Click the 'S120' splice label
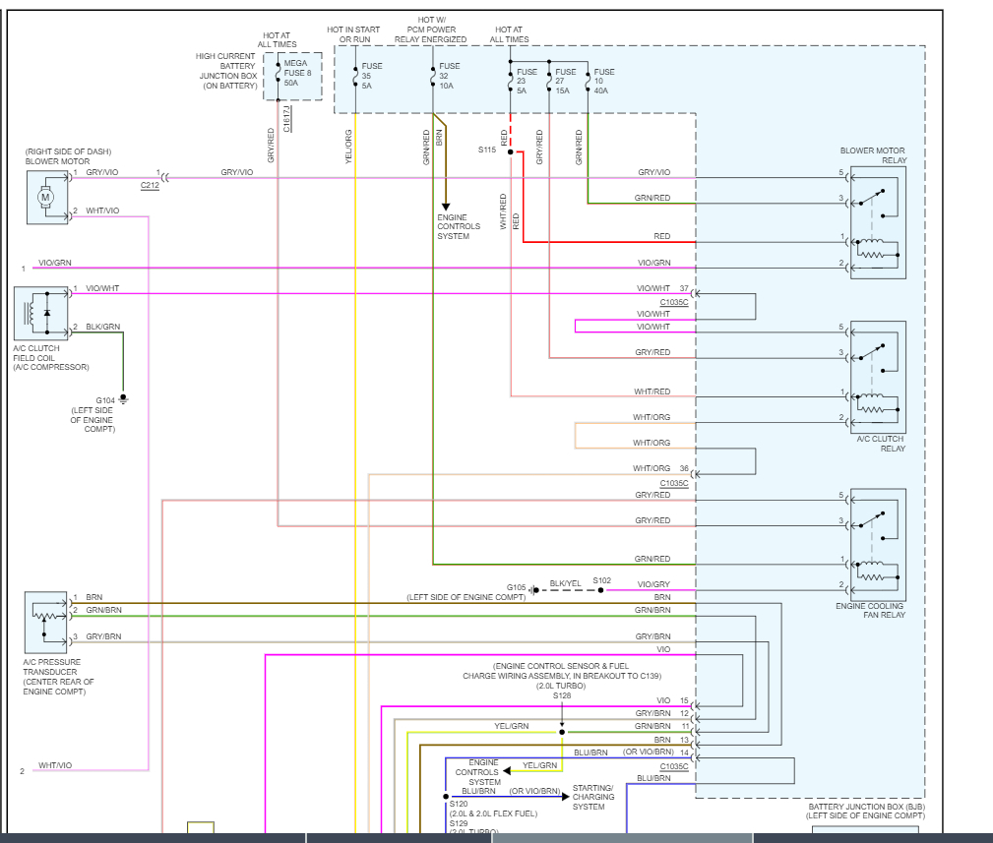 pyautogui.click(x=459, y=804)
